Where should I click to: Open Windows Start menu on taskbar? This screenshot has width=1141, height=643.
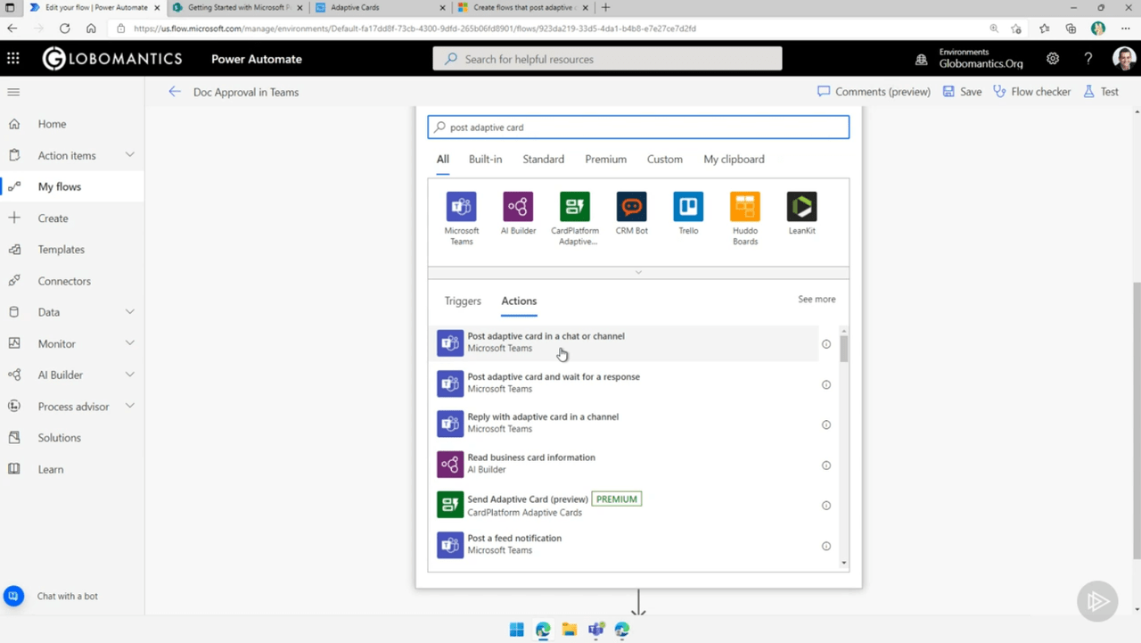(x=516, y=630)
